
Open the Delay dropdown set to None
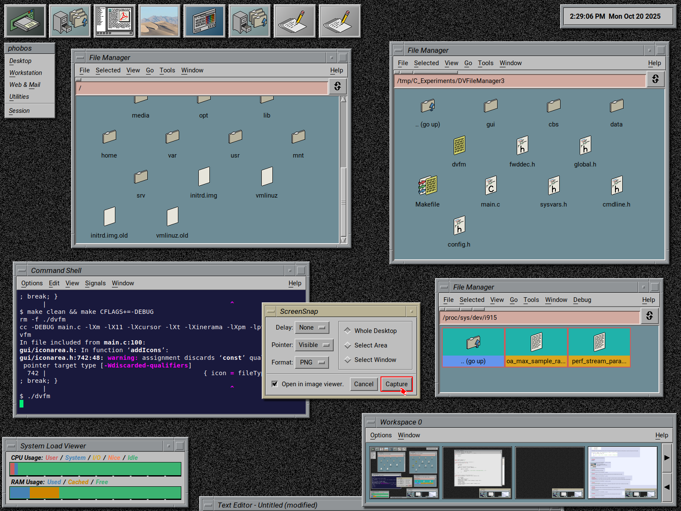click(x=312, y=327)
